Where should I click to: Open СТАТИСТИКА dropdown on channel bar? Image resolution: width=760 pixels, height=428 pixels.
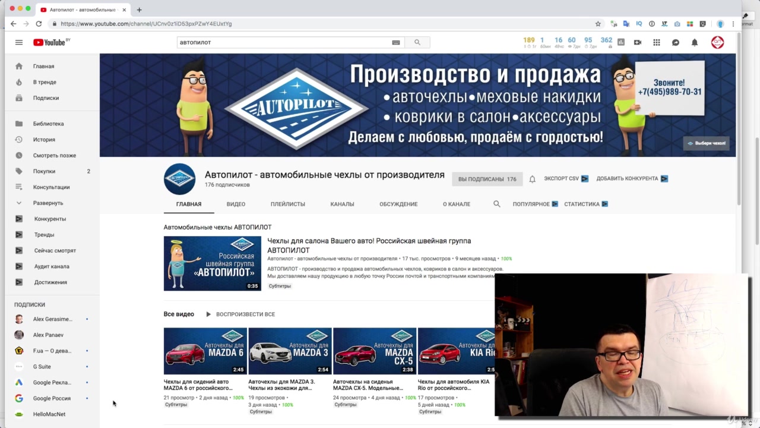coord(586,204)
